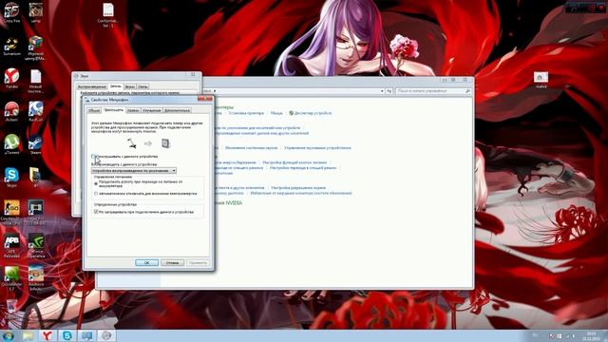Expand the Control Panel address bar dropdown

click(382, 91)
